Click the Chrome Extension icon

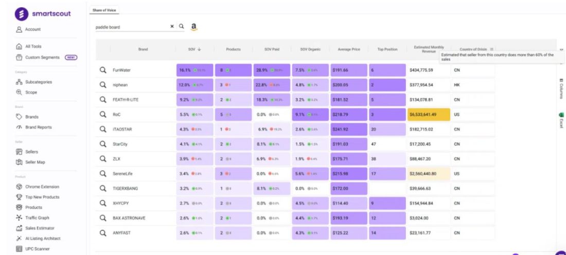click(x=19, y=187)
